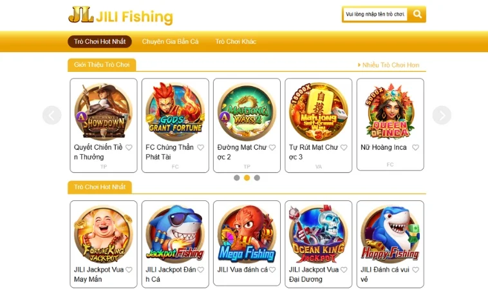
Task: Show the next carousel slide with the right arrow
Action: click(442, 115)
